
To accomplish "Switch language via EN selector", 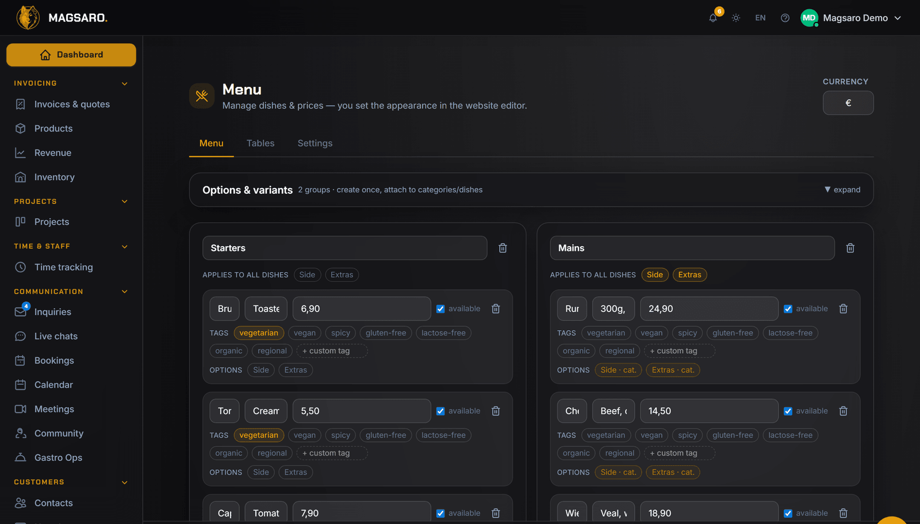I will pos(760,18).
